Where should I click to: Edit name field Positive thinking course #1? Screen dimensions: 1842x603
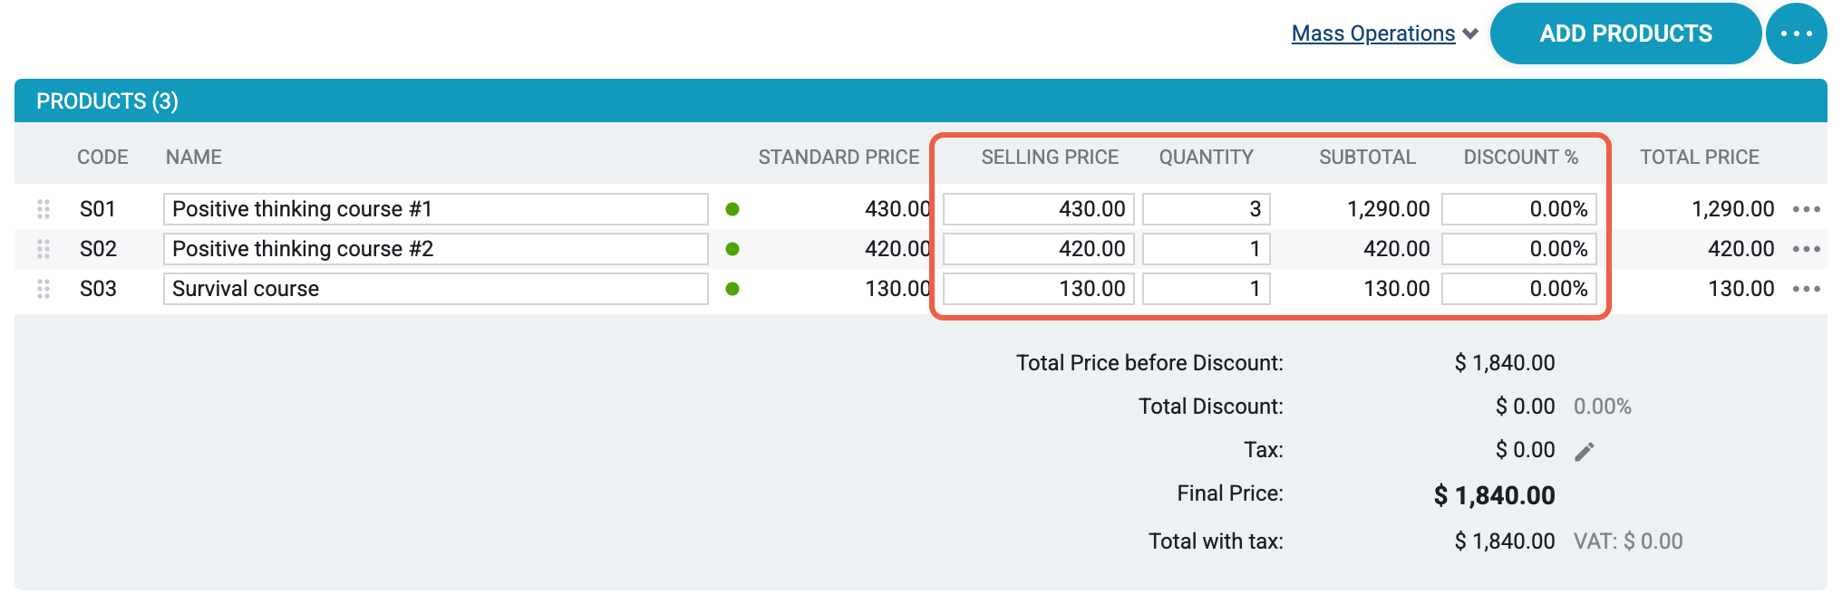click(435, 209)
